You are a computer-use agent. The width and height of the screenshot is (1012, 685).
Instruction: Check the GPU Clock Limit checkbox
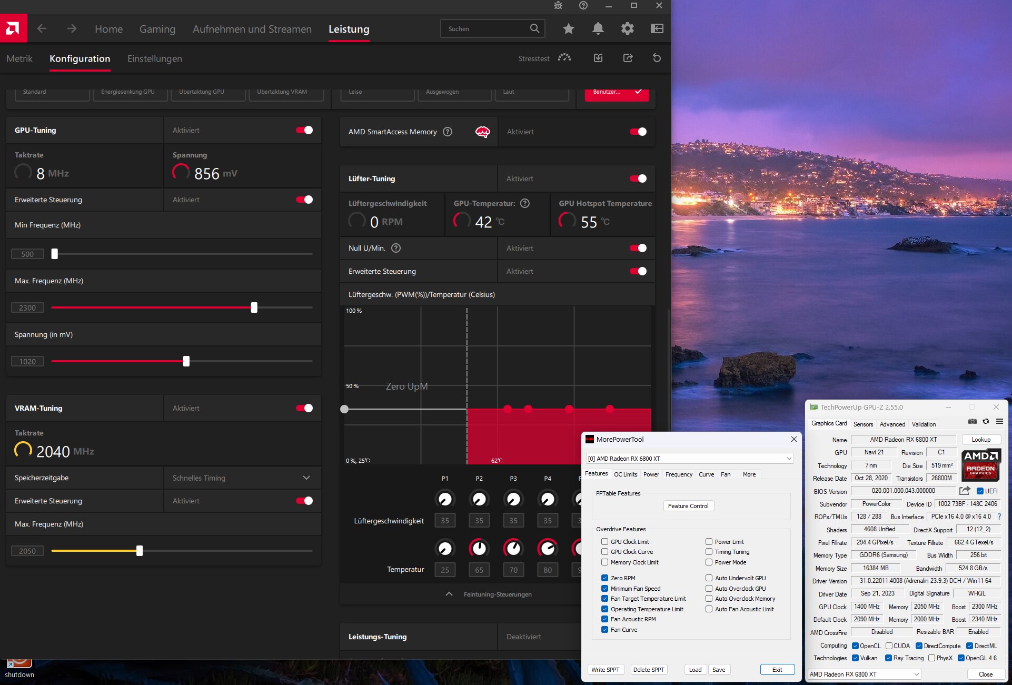604,542
